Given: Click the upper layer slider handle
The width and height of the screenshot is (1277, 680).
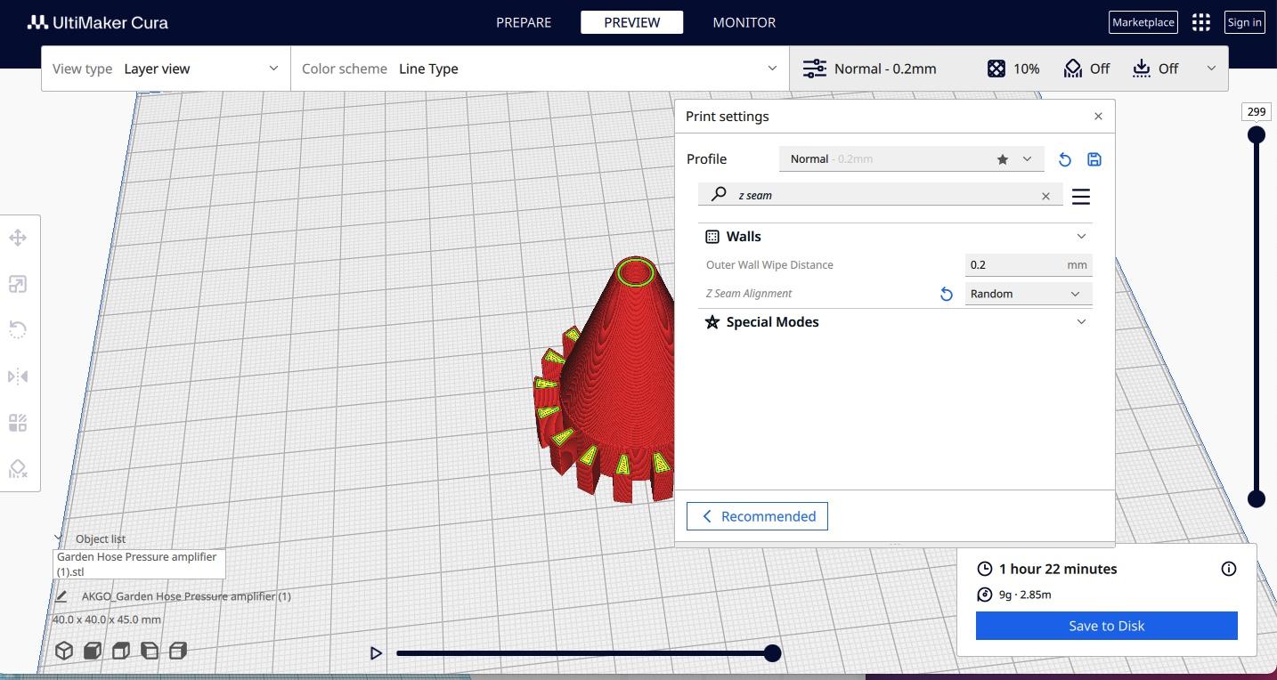Looking at the screenshot, I should (1257, 134).
